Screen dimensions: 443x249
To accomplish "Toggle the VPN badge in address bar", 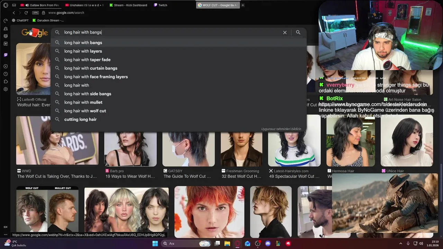I will click(35, 13).
